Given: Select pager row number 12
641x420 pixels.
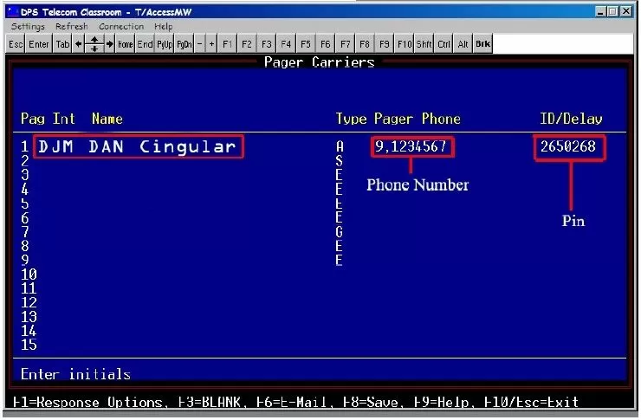Looking at the screenshot, I should coord(29,302).
